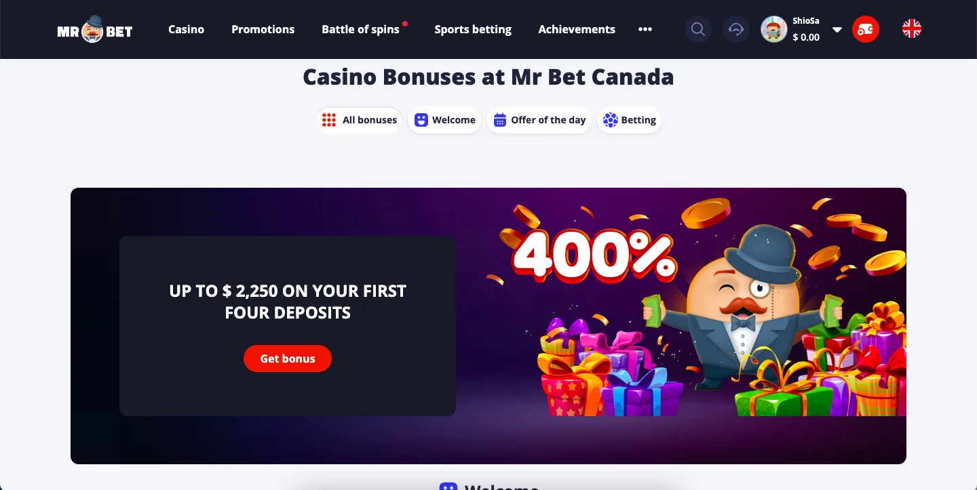Open Achievements in the top navigation

(x=577, y=29)
